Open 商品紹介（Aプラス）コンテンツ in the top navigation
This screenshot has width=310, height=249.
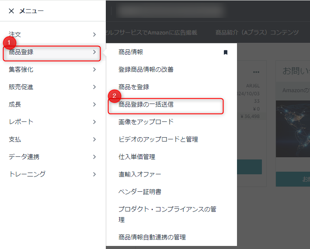tap(257, 32)
